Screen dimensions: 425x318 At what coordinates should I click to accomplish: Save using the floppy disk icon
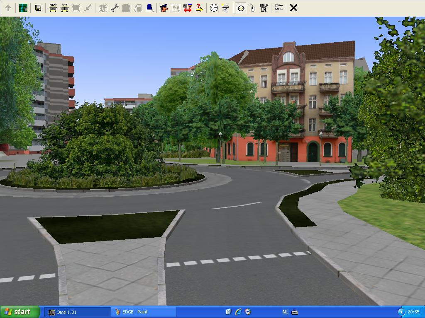(x=38, y=7)
